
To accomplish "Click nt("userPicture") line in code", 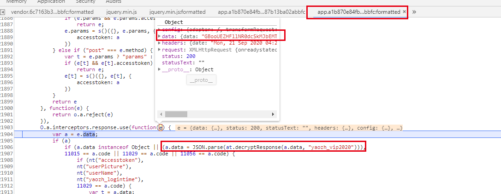I will pyautogui.click(x=104, y=167).
